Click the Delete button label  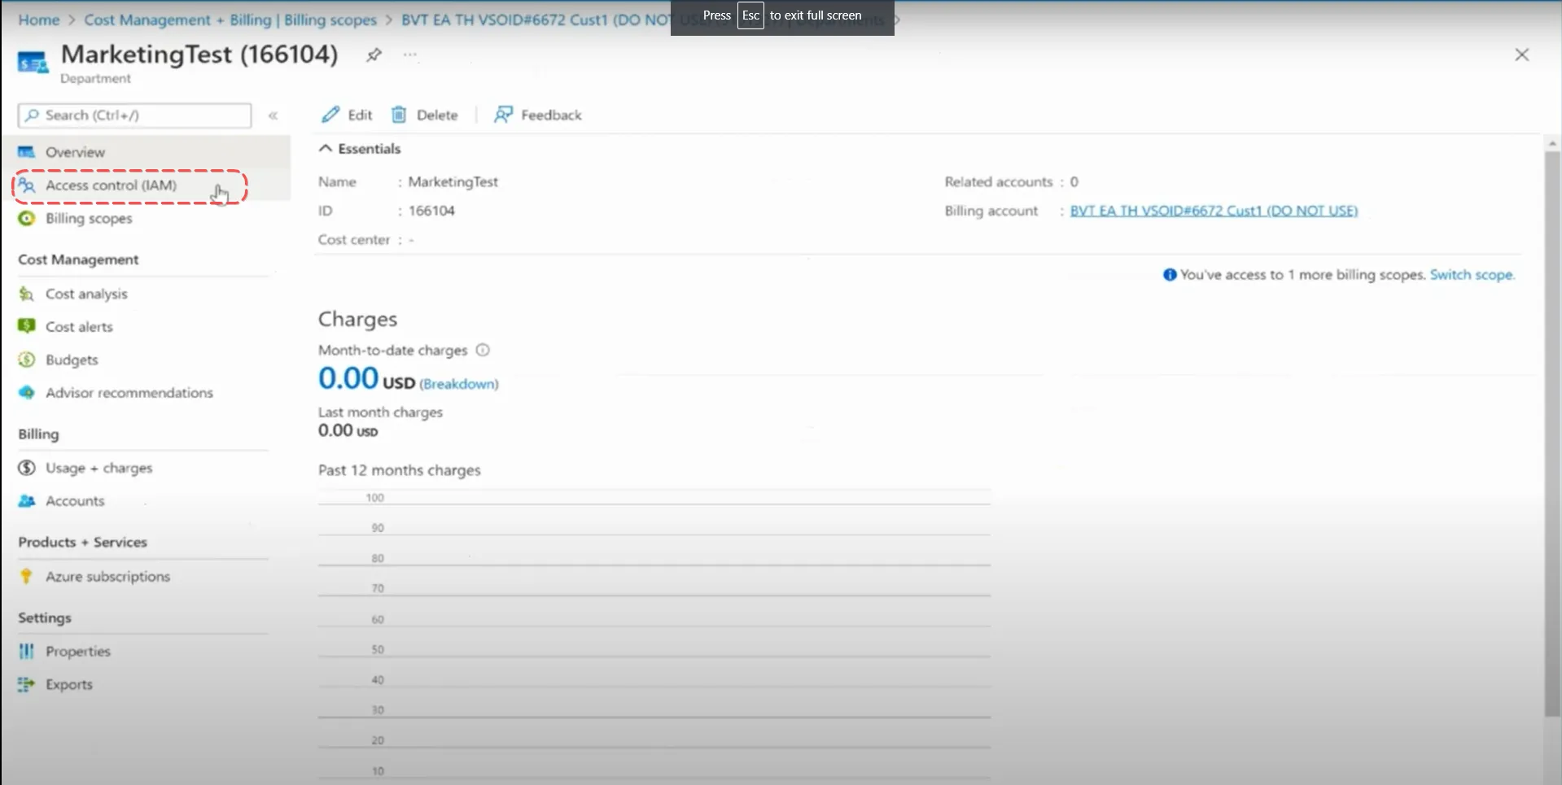[x=437, y=115]
